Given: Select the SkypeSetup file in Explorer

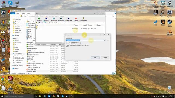Looking at the screenshot, I should [31, 56].
